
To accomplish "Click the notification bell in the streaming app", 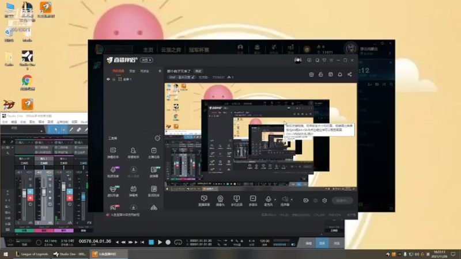I will tap(340, 75).
